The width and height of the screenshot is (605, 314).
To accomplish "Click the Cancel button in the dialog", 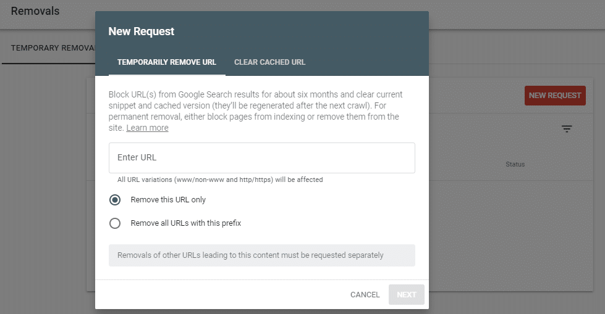I will [365, 295].
